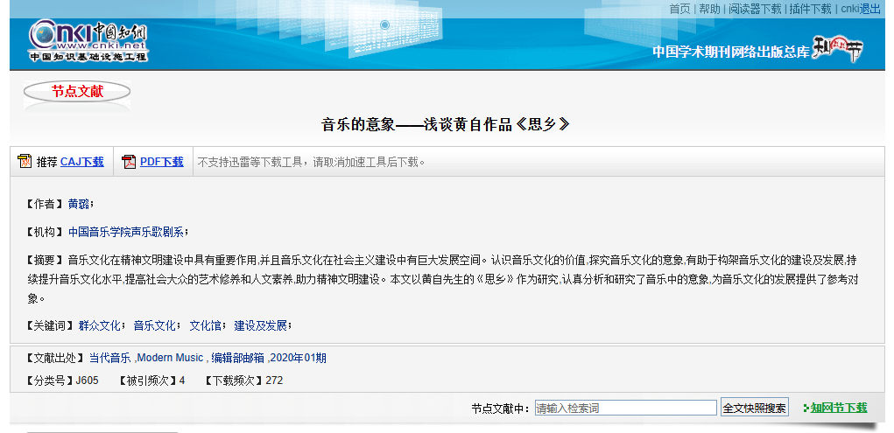Select the 文化馆 keyword link
Viewport: 894px width, 433px height.
pos(206,325)
